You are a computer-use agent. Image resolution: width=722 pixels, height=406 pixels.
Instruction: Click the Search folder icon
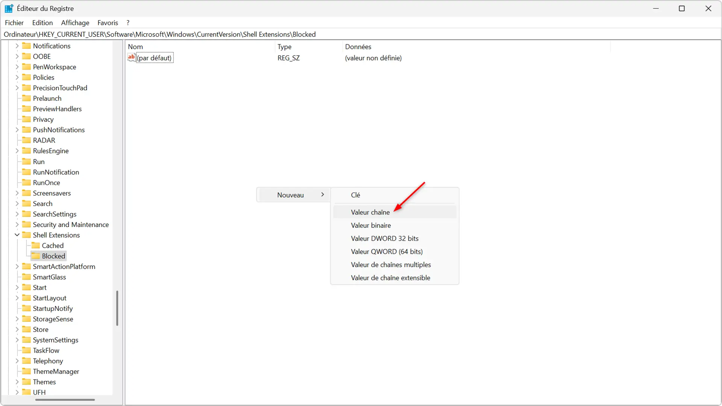click(x=26, y=204)
